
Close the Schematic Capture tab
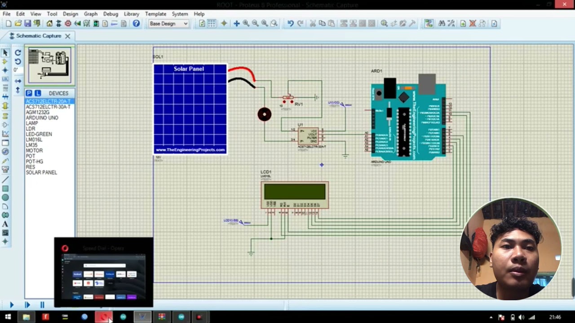(x=67, y=36)
